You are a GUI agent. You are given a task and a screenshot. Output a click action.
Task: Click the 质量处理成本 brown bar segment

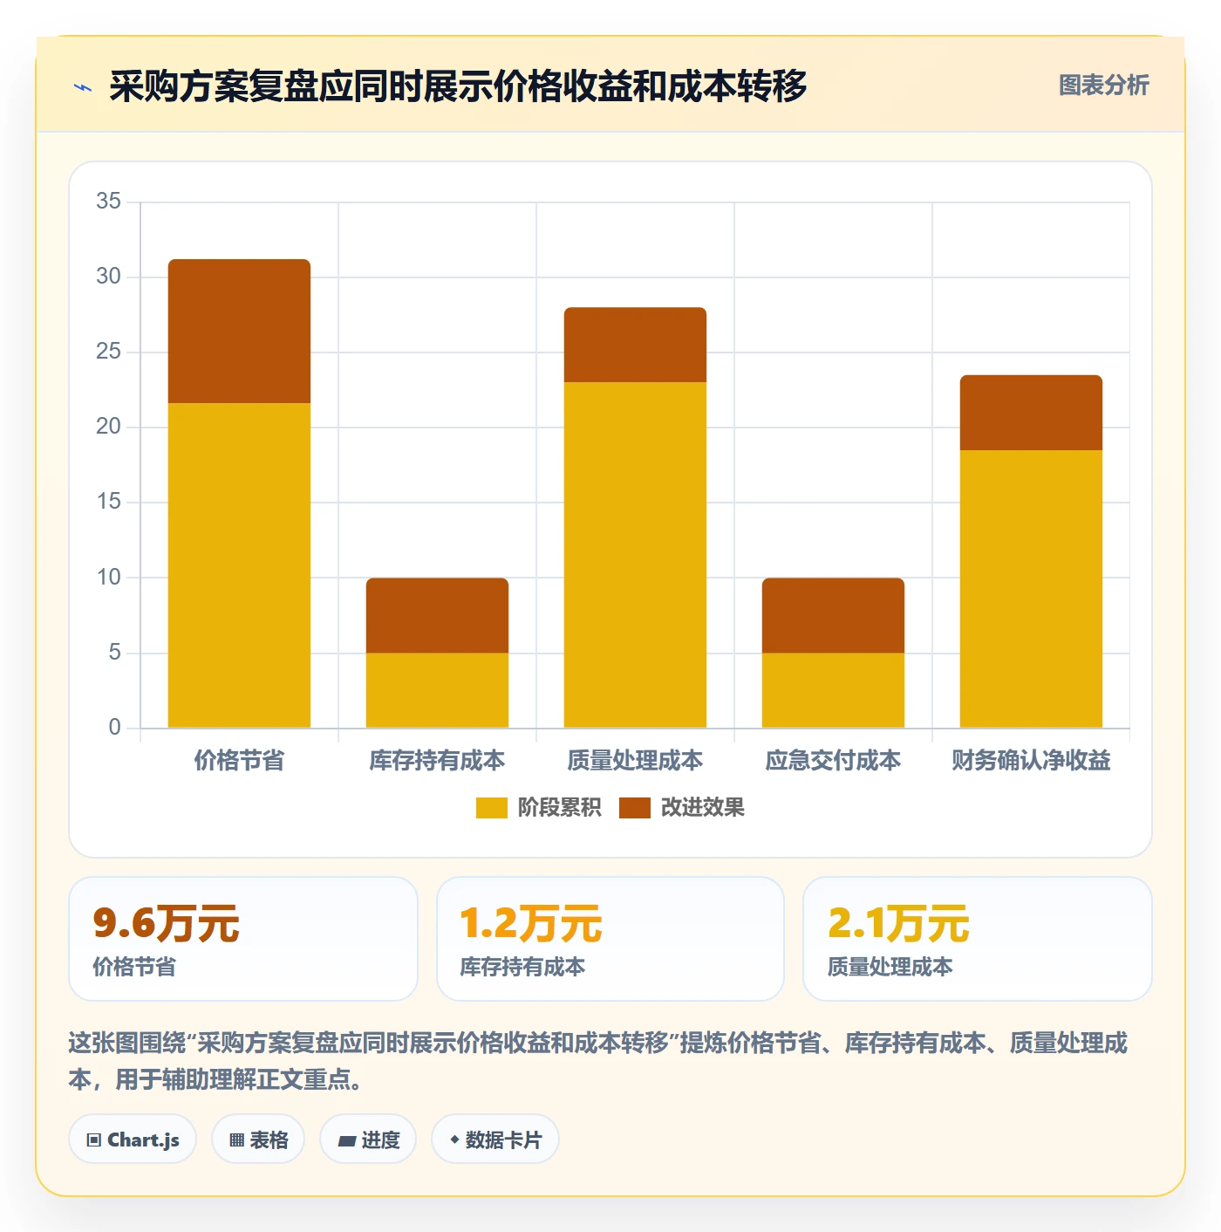tap(635, 345)
